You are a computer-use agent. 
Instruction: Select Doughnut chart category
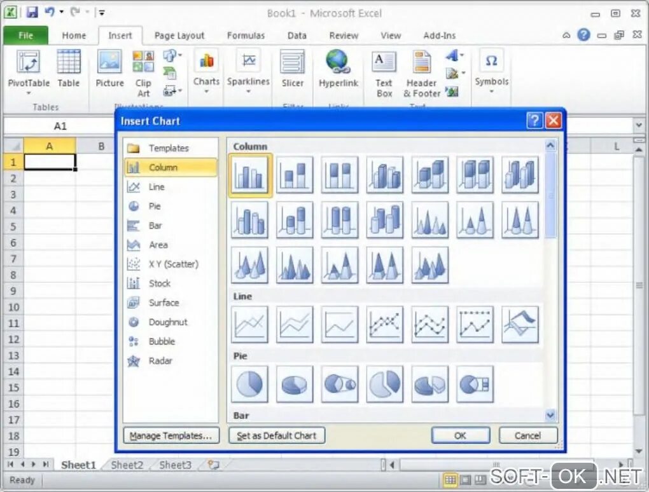click(x=171, y=322)
